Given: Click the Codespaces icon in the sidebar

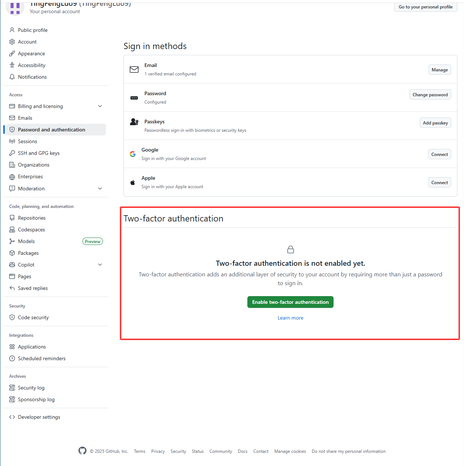Looking at the screenshot, I should click(12, 230).
